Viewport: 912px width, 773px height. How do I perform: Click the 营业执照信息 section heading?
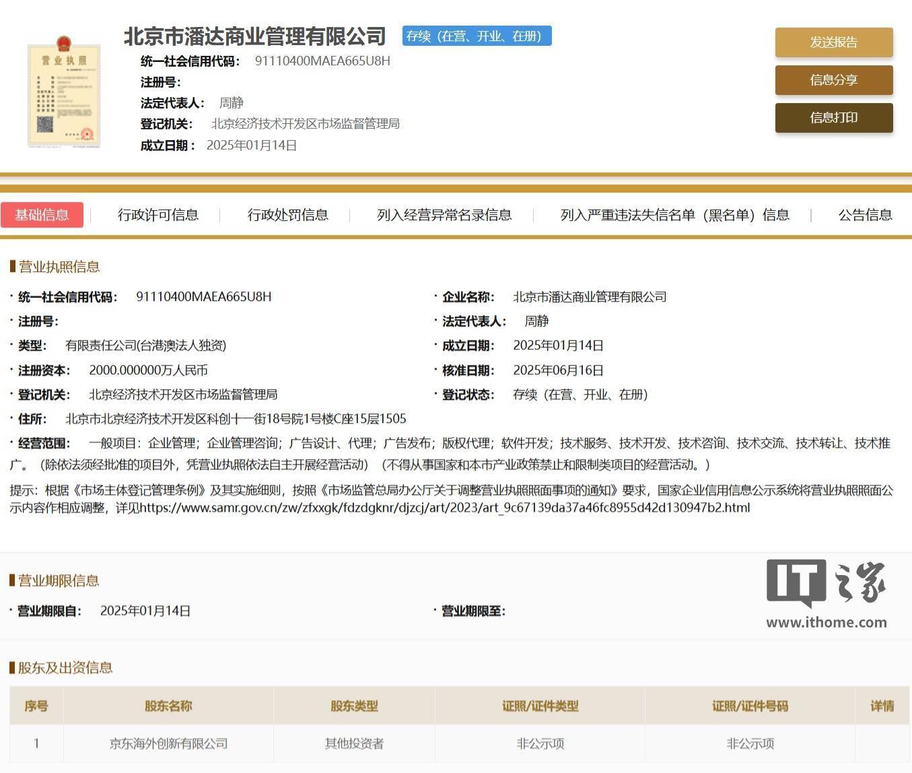[x=59, y=267]
